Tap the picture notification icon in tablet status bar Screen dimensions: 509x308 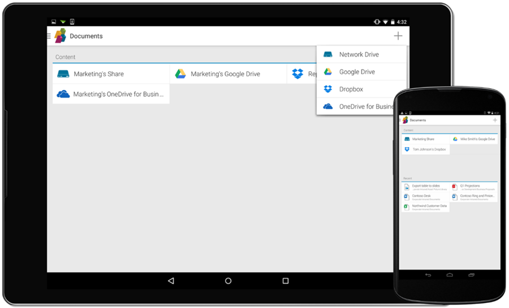click(54, 21)
